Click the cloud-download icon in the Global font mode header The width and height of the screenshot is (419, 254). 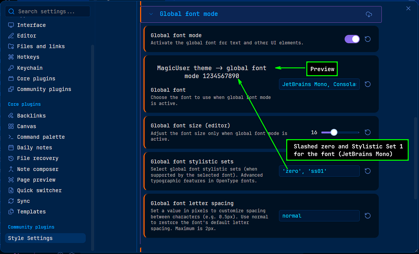click(x=369, y=14)
